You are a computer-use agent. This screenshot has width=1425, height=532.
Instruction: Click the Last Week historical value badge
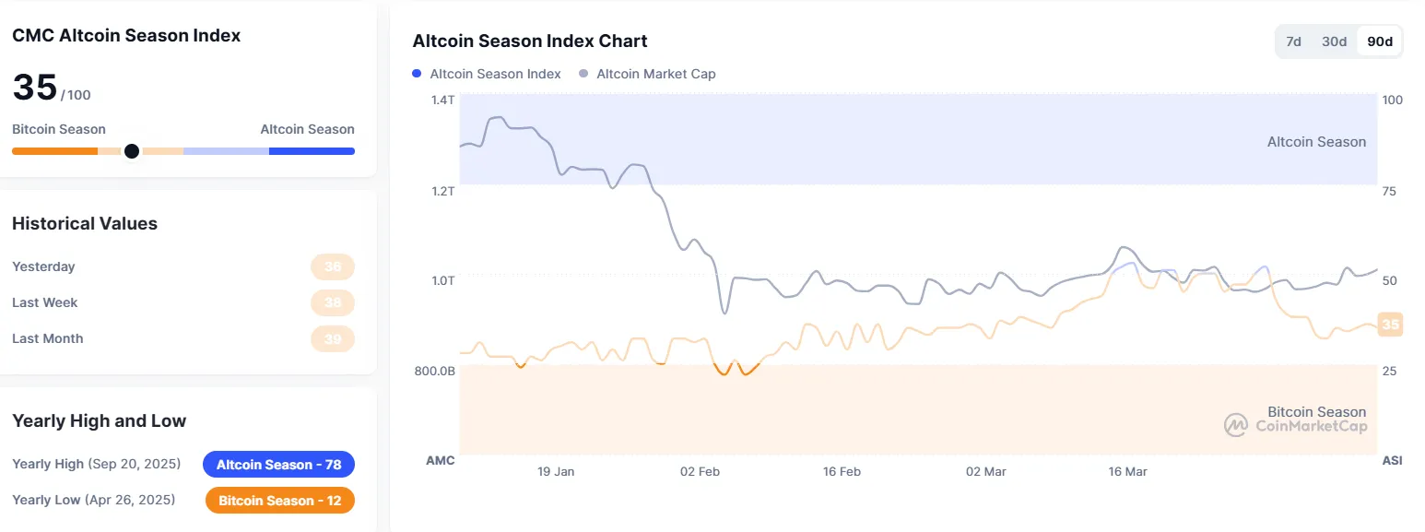pos(333,302)
